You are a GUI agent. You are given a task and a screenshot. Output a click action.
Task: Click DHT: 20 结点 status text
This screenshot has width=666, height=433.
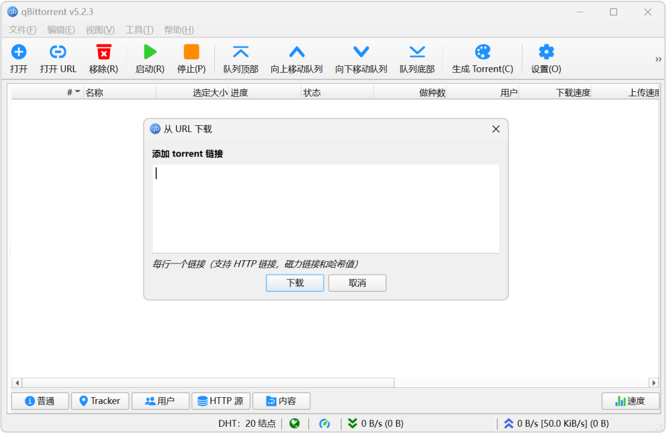[247, 423]
